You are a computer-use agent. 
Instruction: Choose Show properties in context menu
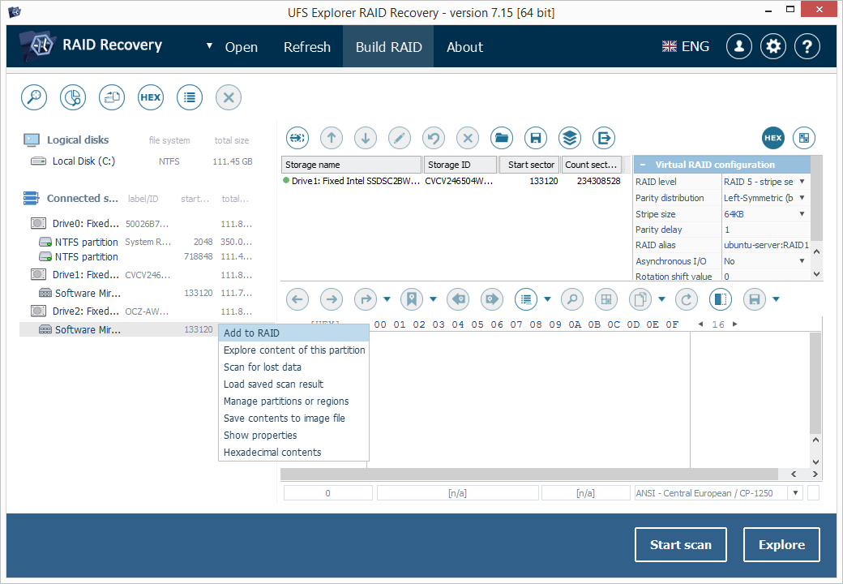pyautogui.click(x=293, y=435)
